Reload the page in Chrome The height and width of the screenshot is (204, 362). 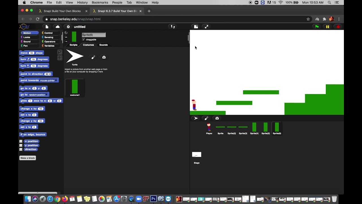(38, 19)
